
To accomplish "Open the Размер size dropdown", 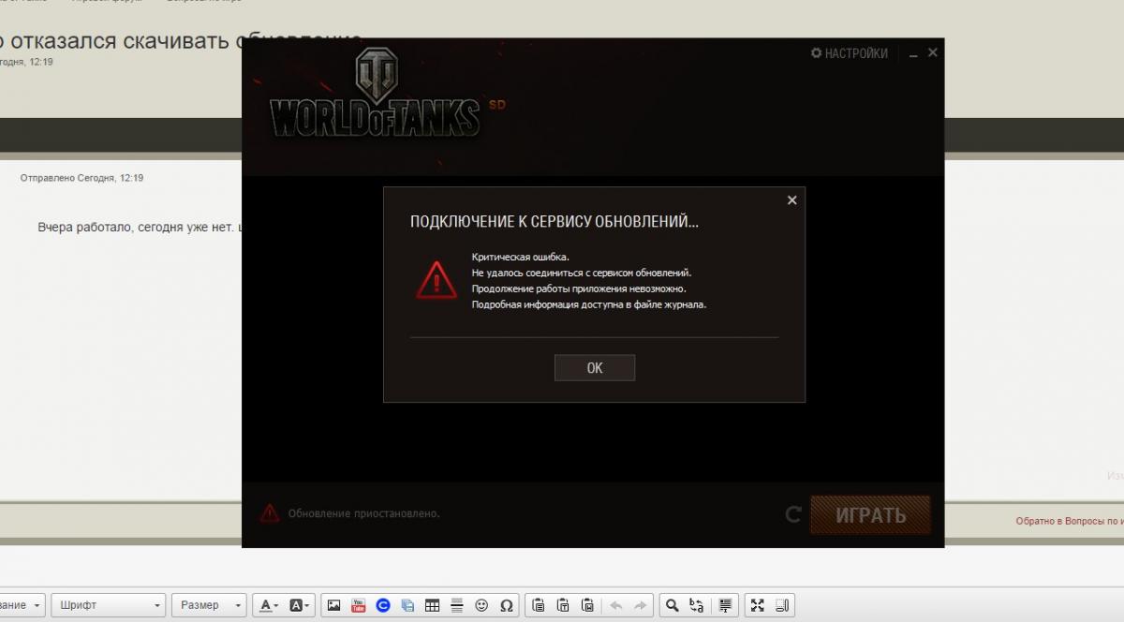I will (209, 605).
